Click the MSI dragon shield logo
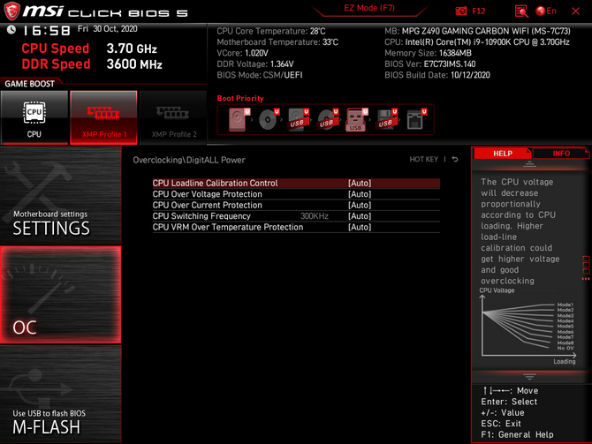Screen dimensions: 592x444 point(11,11)
